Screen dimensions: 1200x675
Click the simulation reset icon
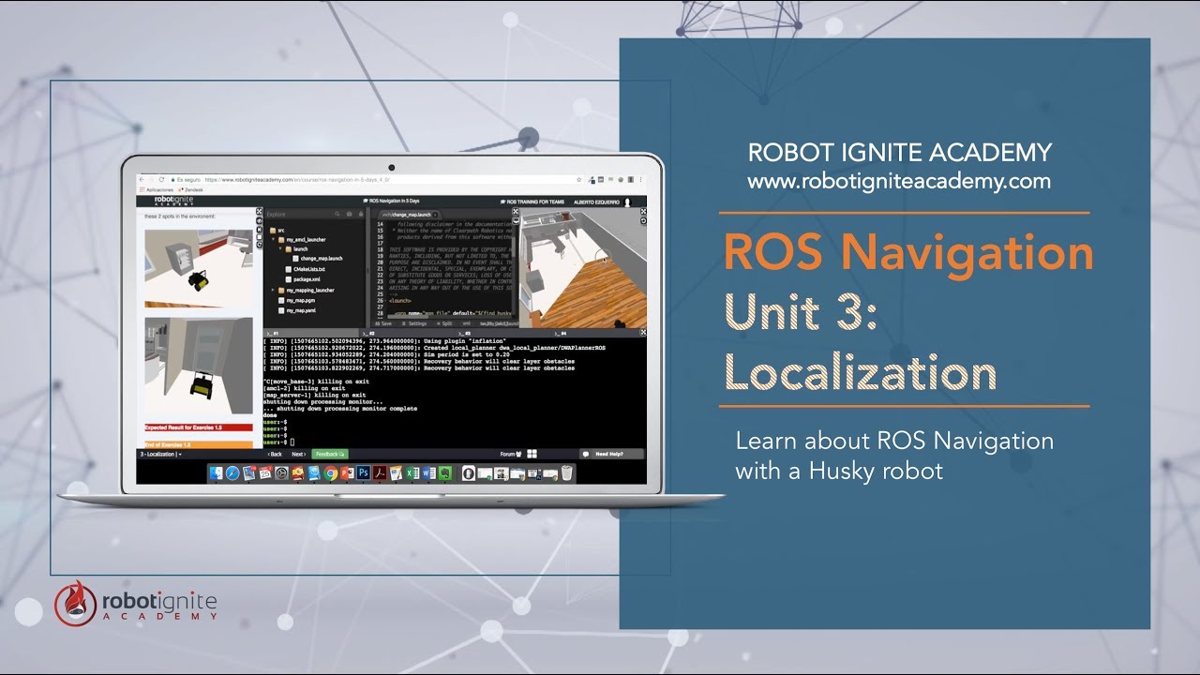click(643, 221)
